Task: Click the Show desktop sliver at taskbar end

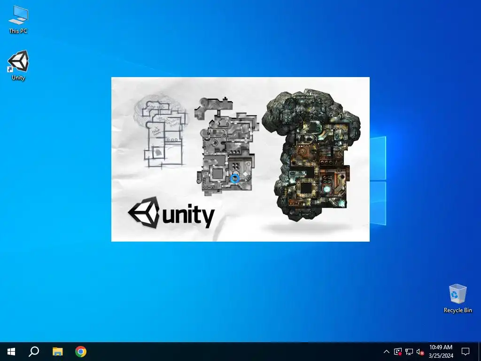Action: point(480,352)
